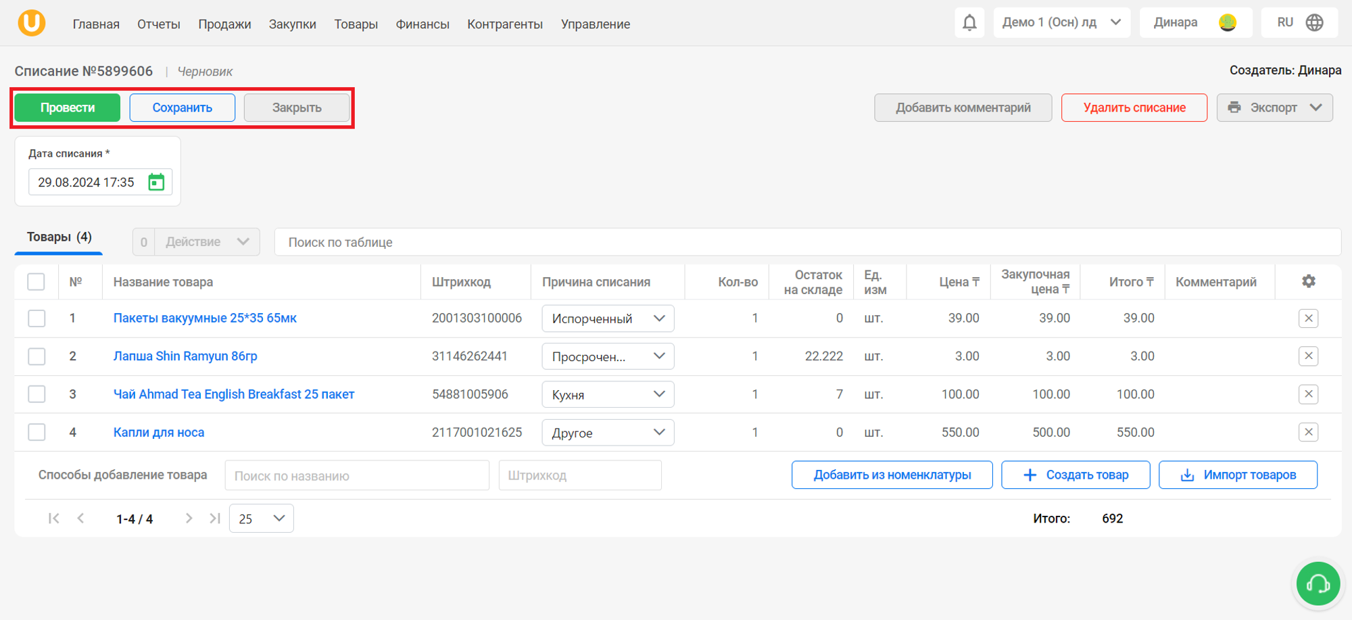Click Динара's user avatar icon

[x=1228, y=22]
